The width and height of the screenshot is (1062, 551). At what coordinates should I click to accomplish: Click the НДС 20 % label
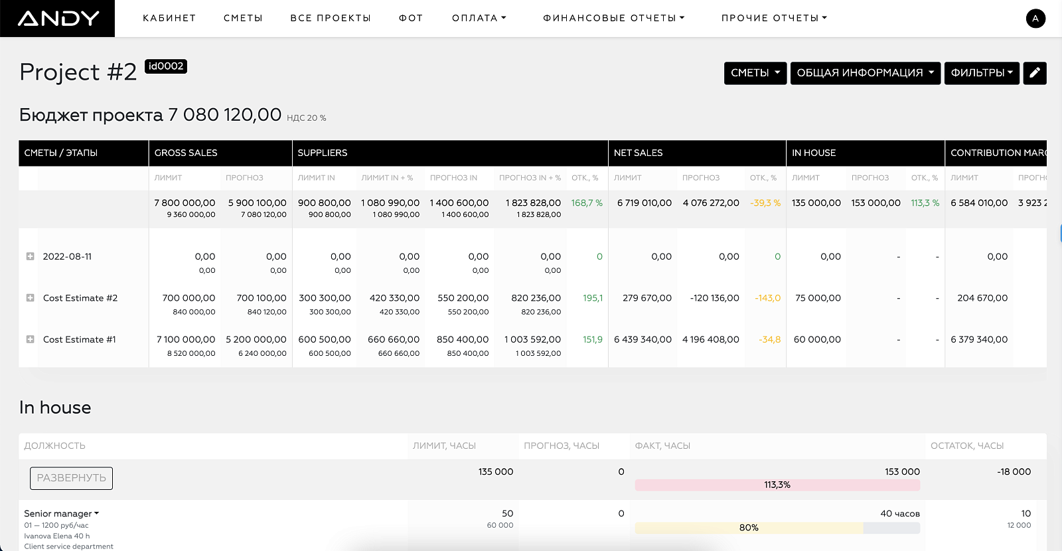pyautogui.click(x=307, y=118)
